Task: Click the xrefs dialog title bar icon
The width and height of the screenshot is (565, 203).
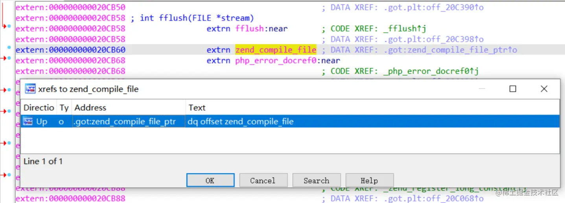Action: point(30,89)
